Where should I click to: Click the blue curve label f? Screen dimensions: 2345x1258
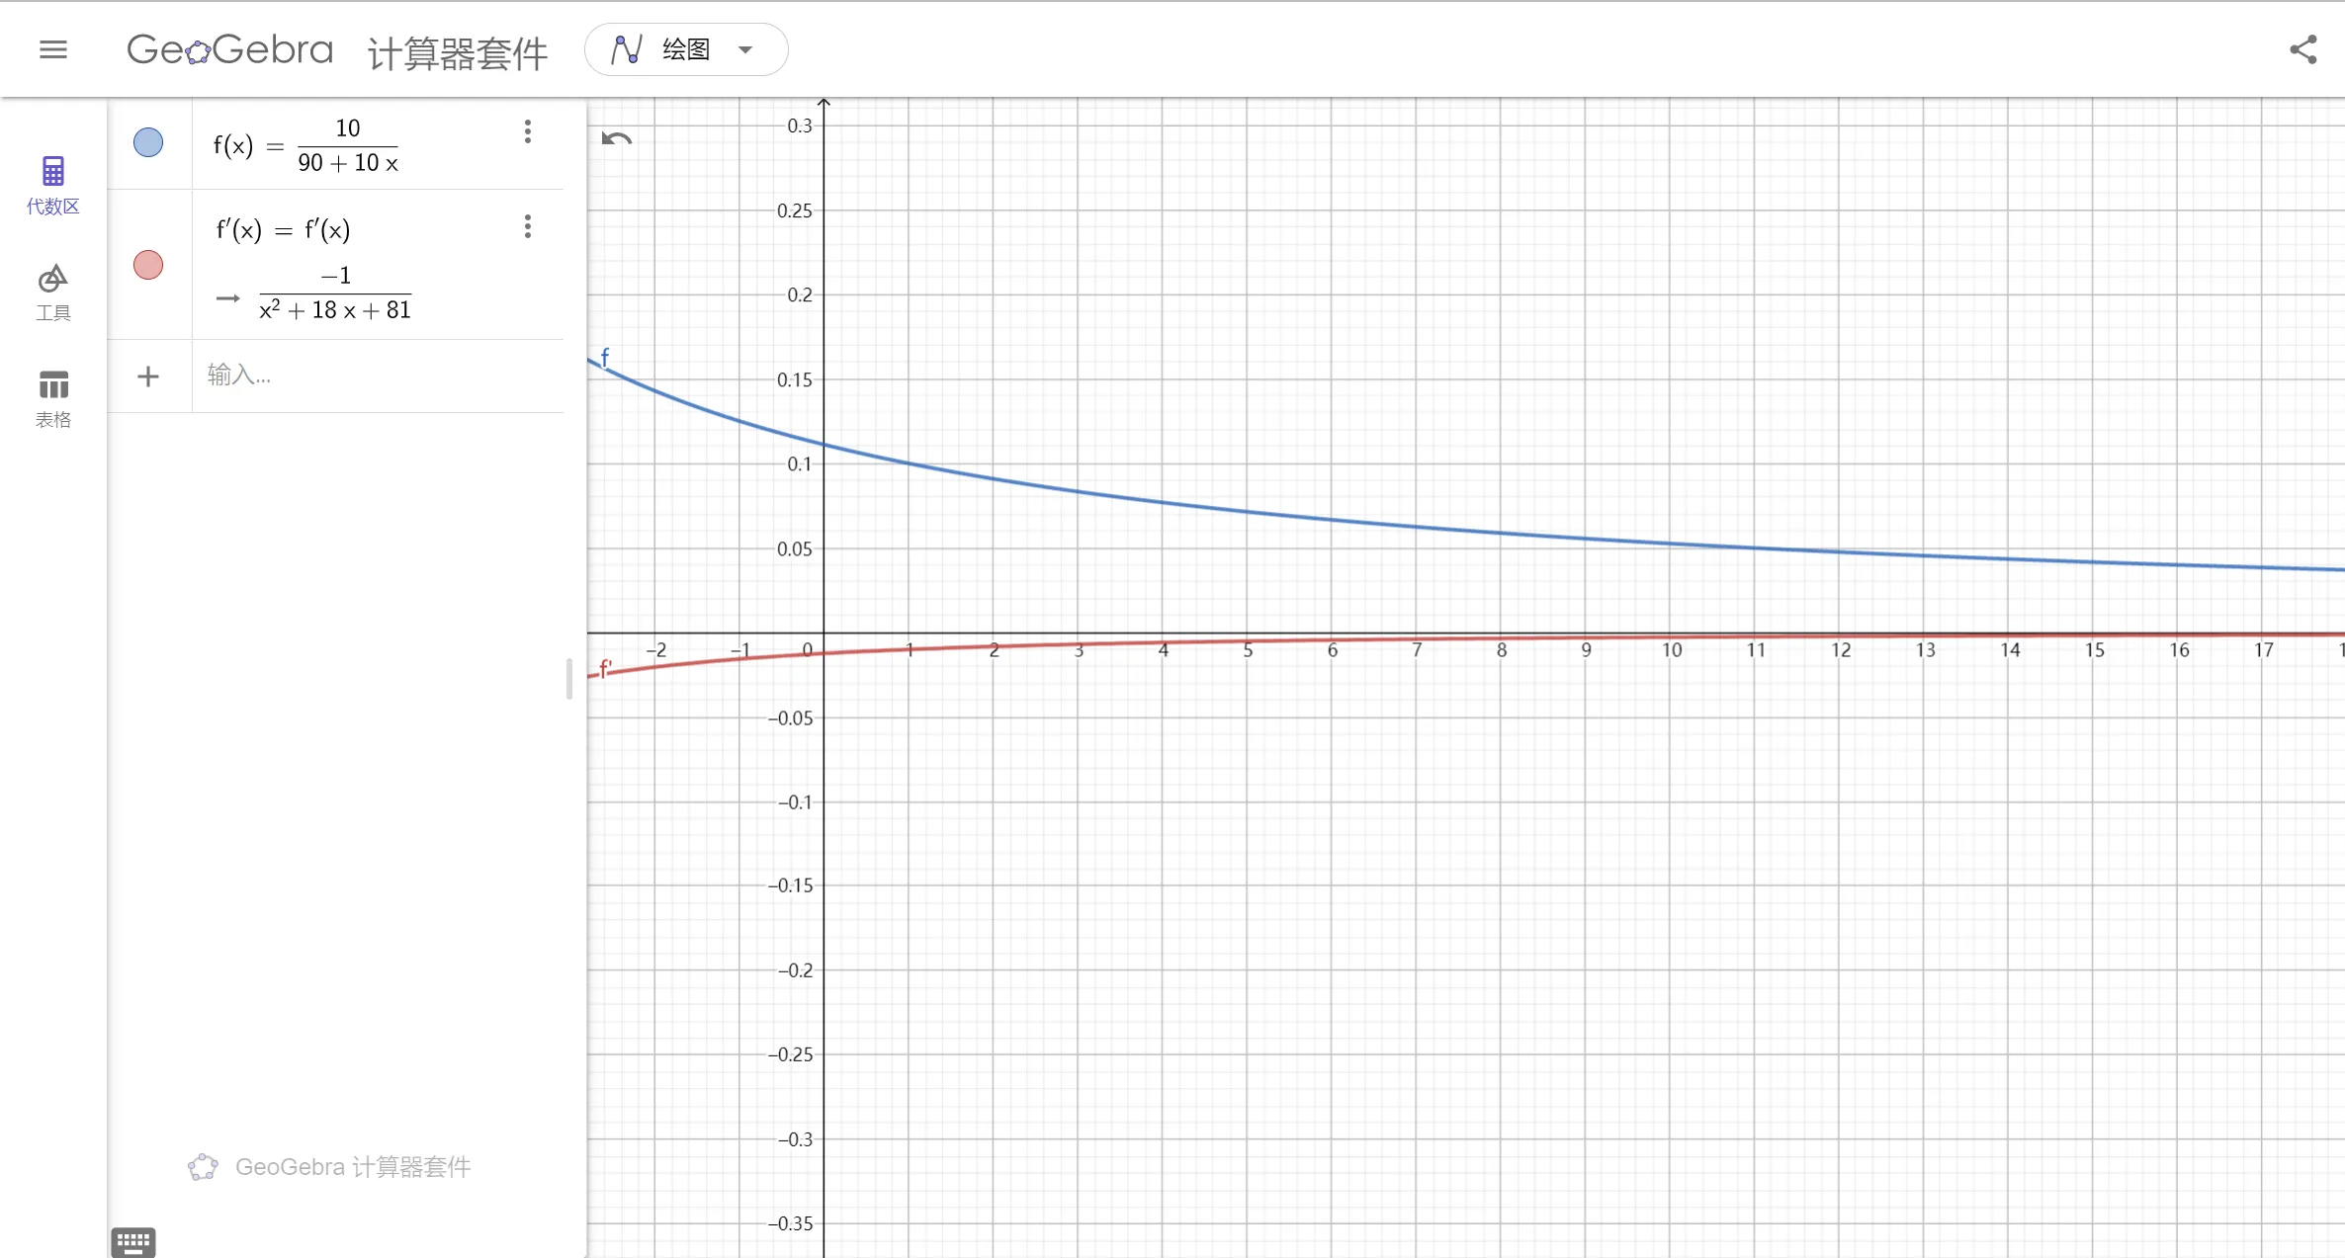tap(605, 357)
